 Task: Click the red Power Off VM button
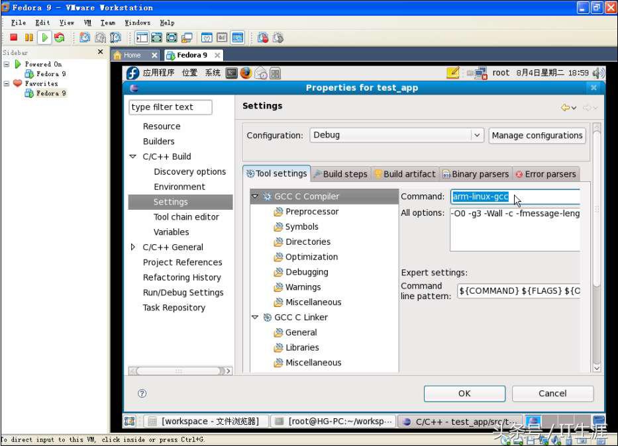pos(14,38)
